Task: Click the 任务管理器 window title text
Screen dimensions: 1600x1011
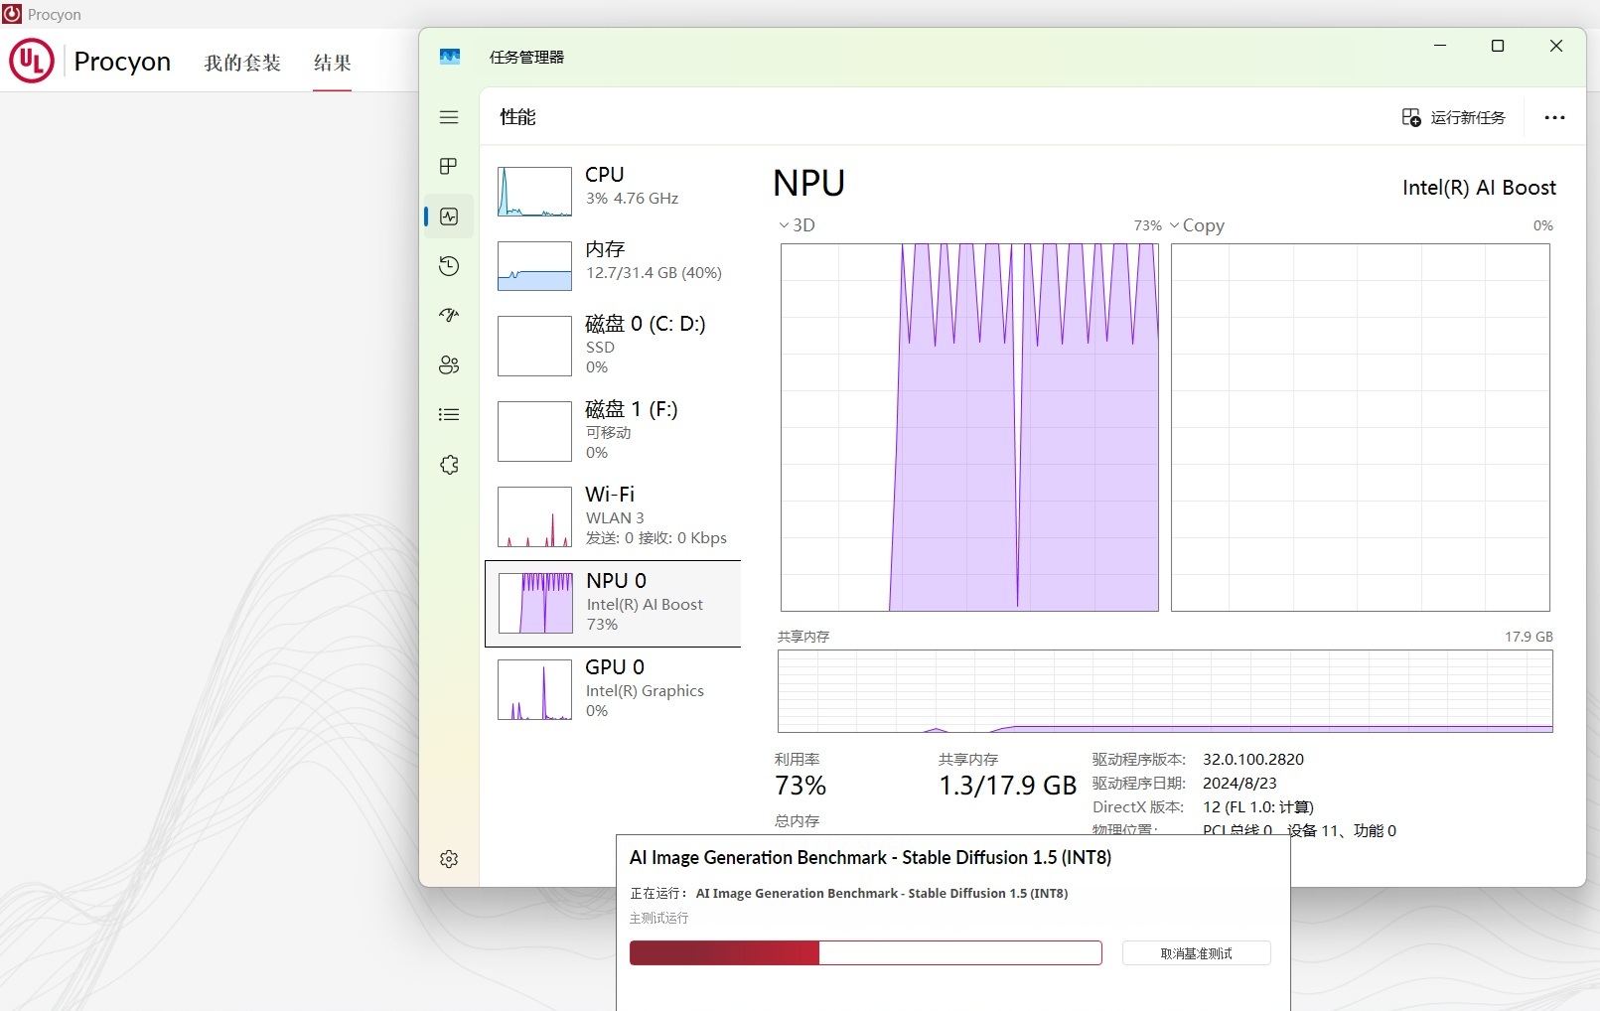Action: point(526,58)
